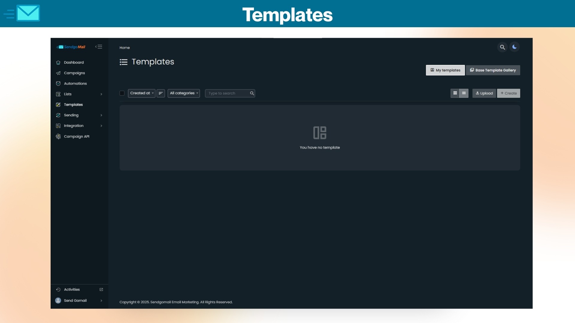Open the Created at sort dropdown
This screenshot has width=575, height=323.
coord(142,93)
